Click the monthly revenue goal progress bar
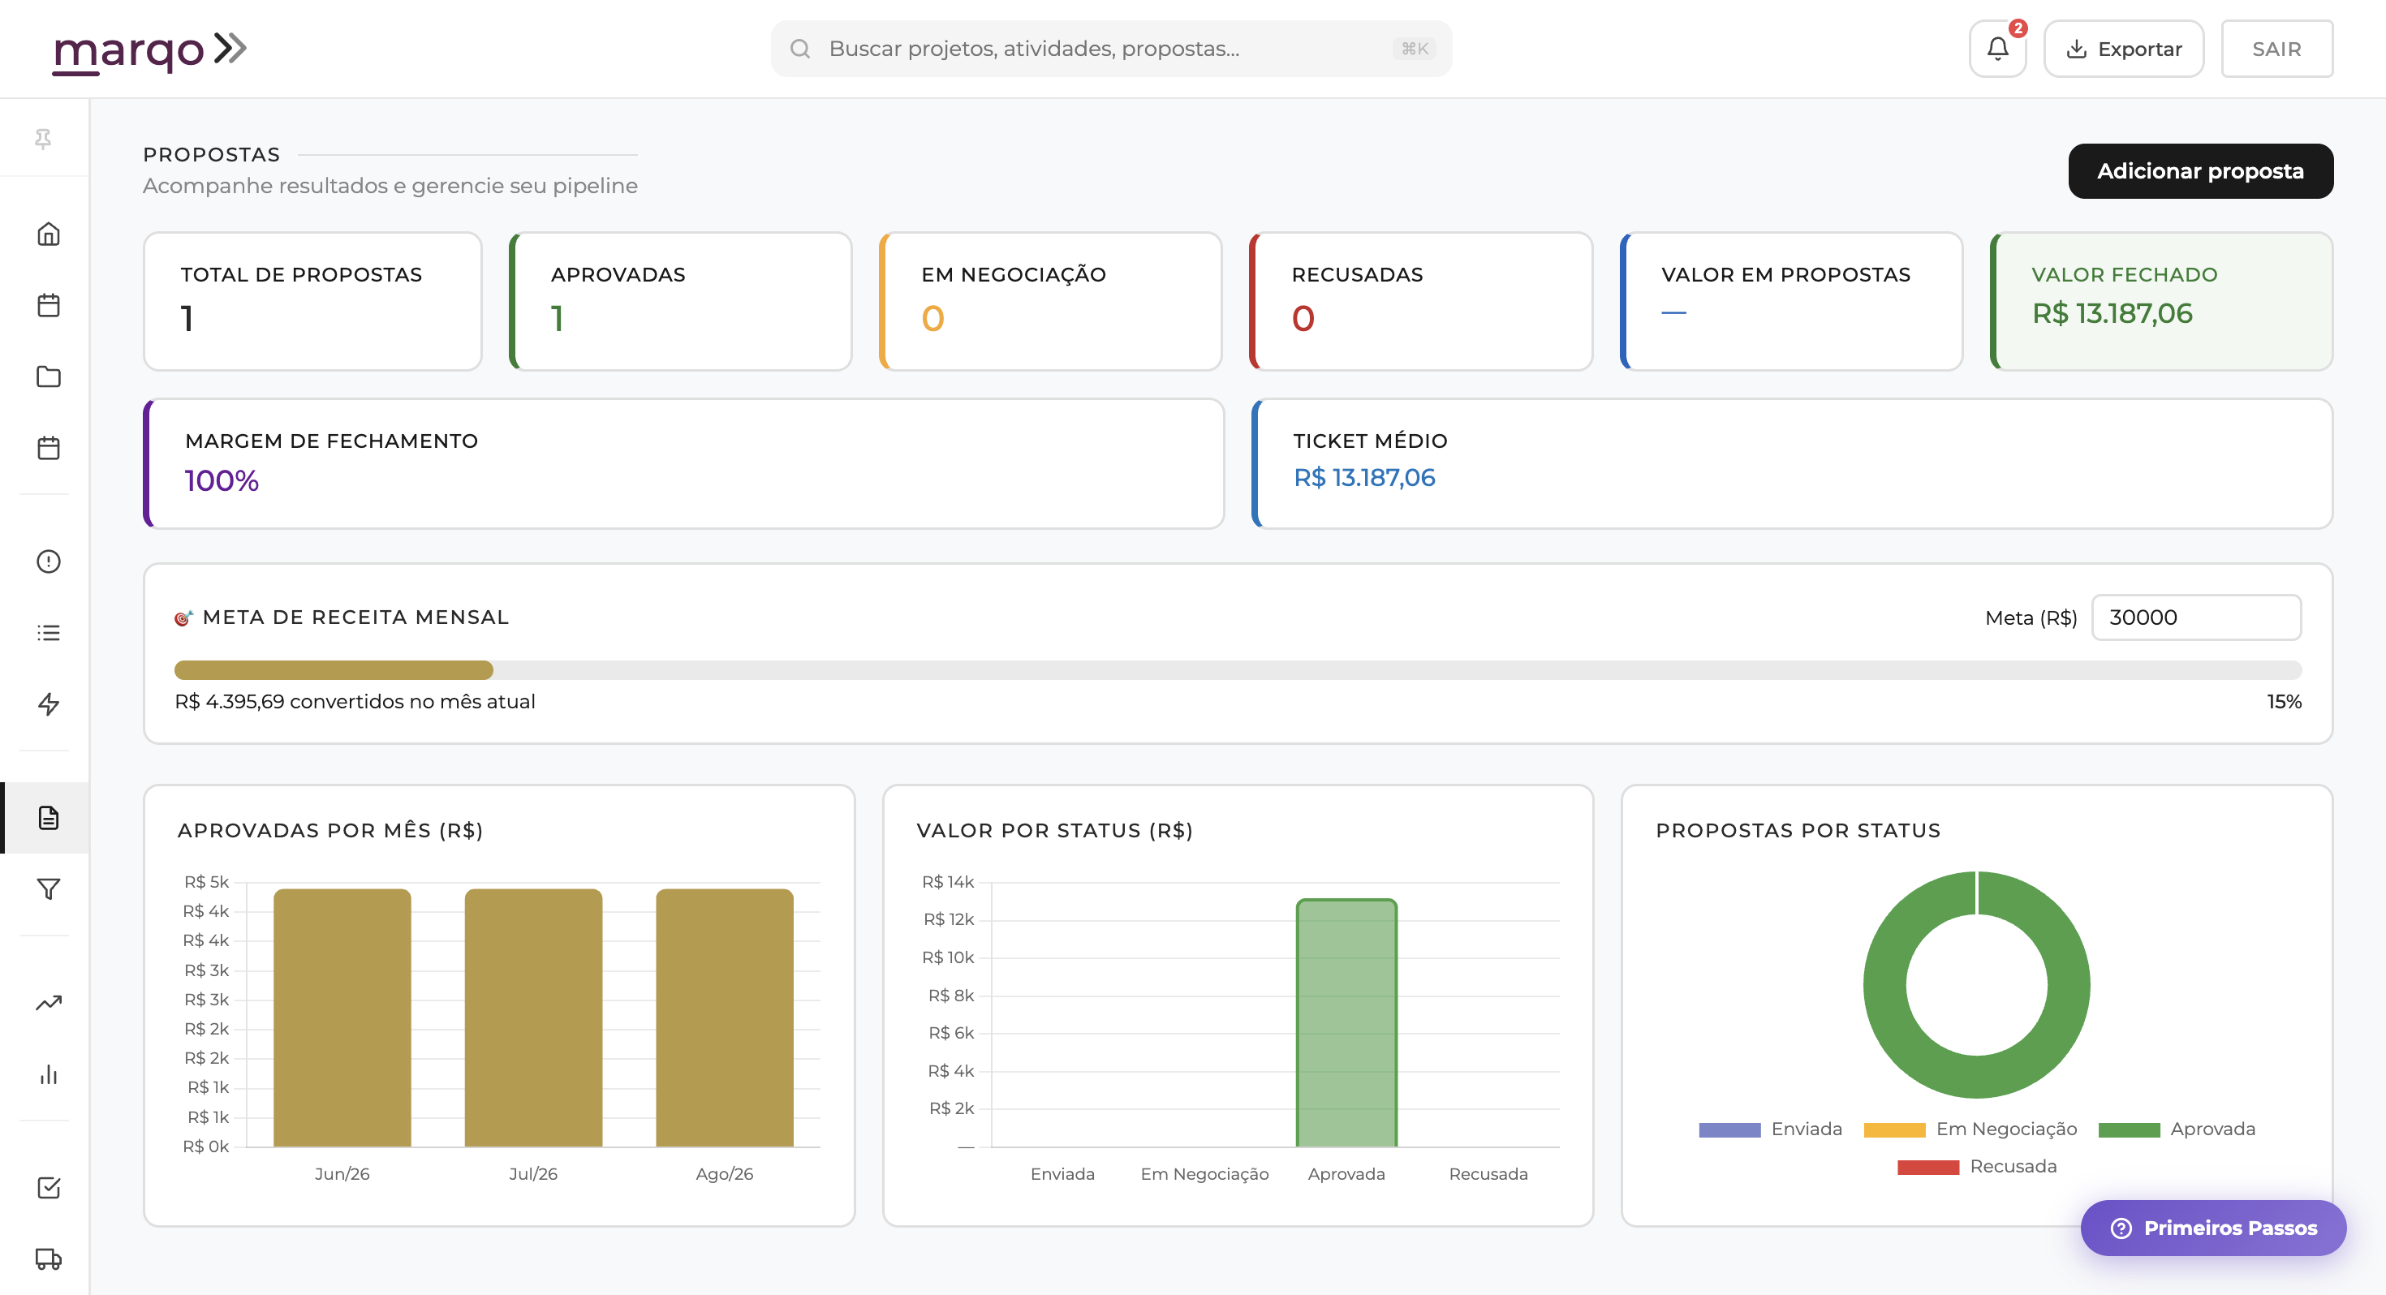The image size is (2386, 1295). [1238, 671]
